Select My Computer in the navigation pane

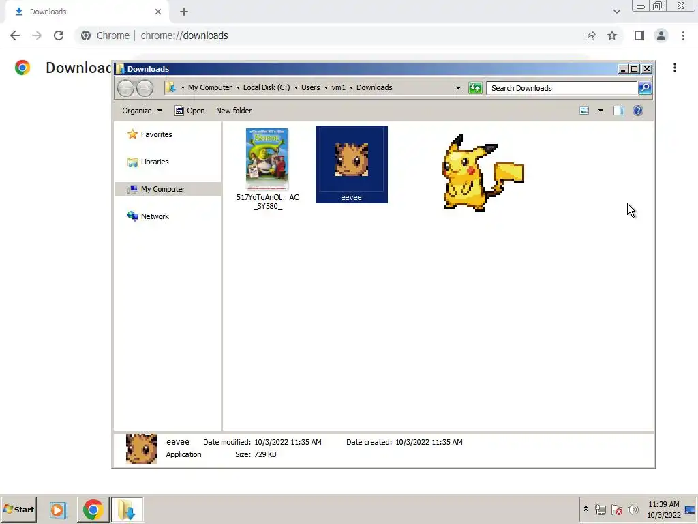click(x=168, y=189)
